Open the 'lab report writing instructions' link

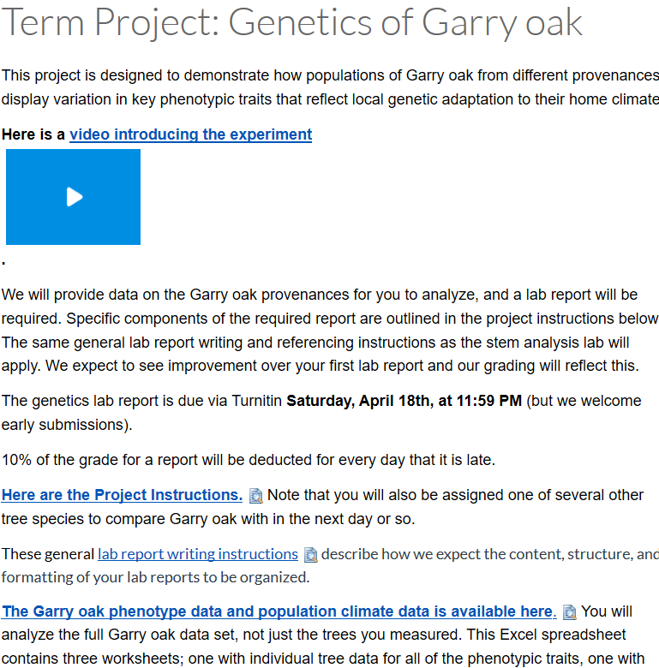(198, 554)
